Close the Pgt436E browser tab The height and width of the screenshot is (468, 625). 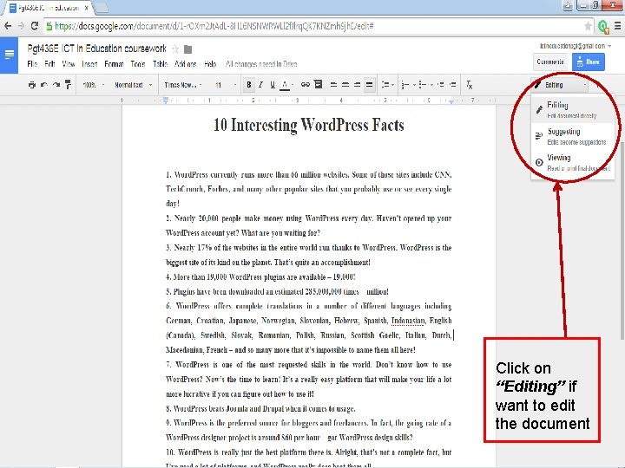click(x=86, y=8)
